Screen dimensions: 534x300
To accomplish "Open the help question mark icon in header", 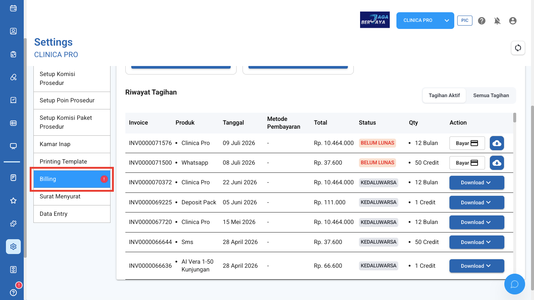I will click(x=482, y=21).
